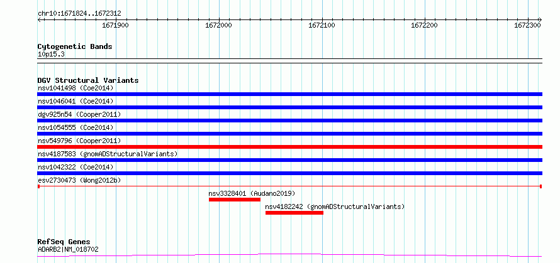Select the thin red line under esv2730473
Image resolution: width=560 pixels, height=263 pixels.
click(x=290, y=186)
